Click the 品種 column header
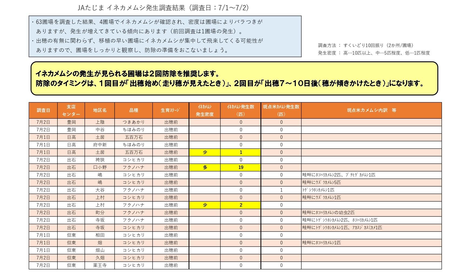This screenshot has width=473, height=275. 134,110
